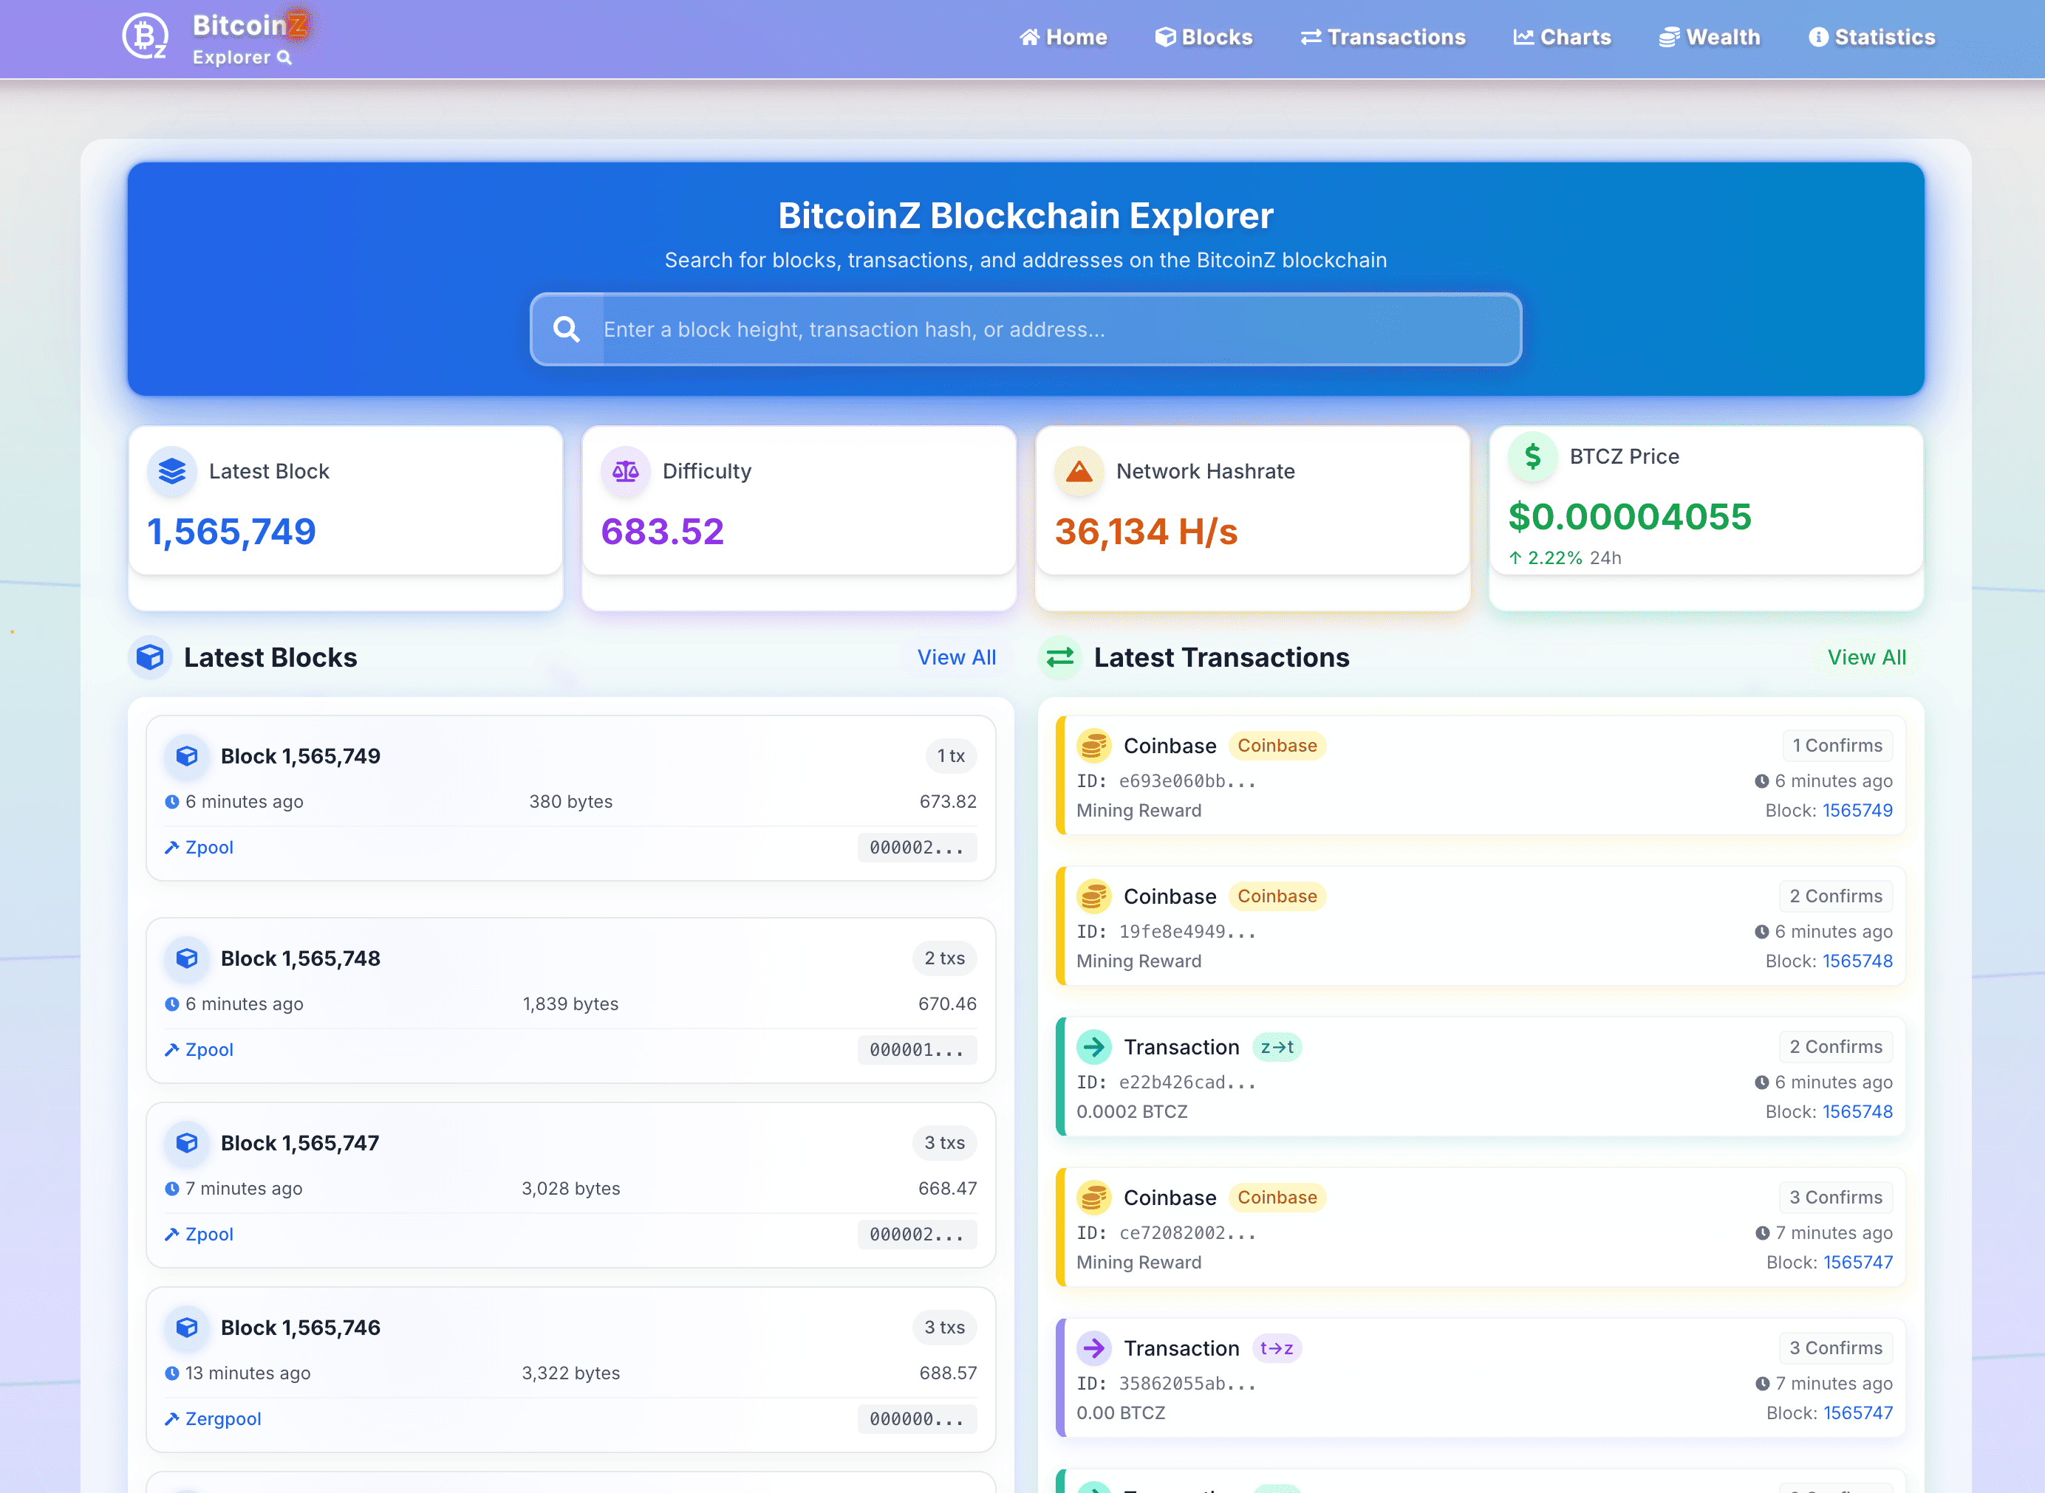Click coins icon of transaction e693e060bb
The image size is (2045, 1493).
pyautogui.click(x=1094, y=746)
